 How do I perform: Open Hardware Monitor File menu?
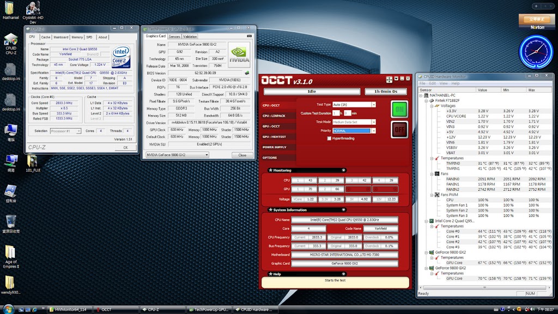coord(422,83)
